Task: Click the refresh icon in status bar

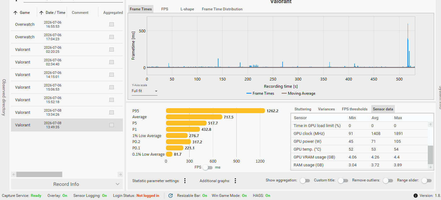Action: tap(170, 196)
